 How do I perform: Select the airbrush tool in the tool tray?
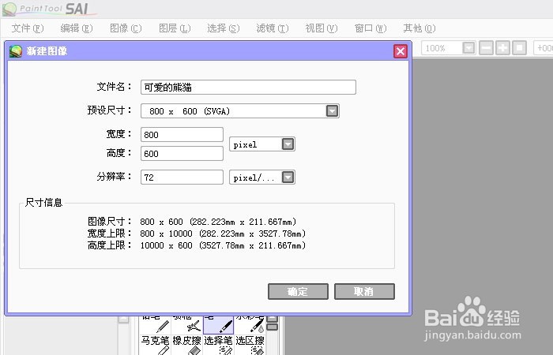(187, 325)
